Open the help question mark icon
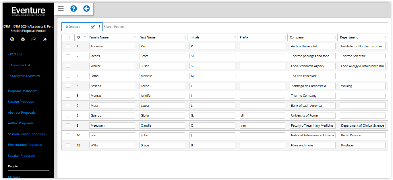The height and width of the screenshot is (180, 393). click(x=74, y=9)
